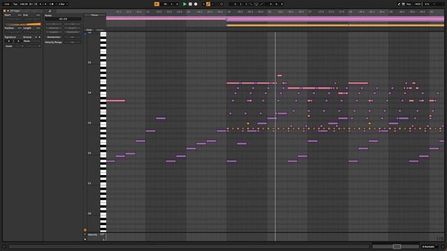Click the Tap tempo button
The image size is (447, 251).
15,4
